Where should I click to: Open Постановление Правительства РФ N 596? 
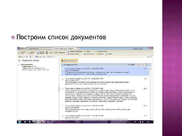tap(84, 79)
